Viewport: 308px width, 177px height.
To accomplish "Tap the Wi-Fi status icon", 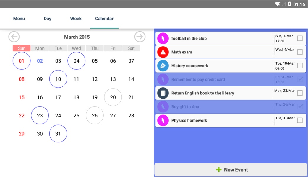I will pos(278,4).
